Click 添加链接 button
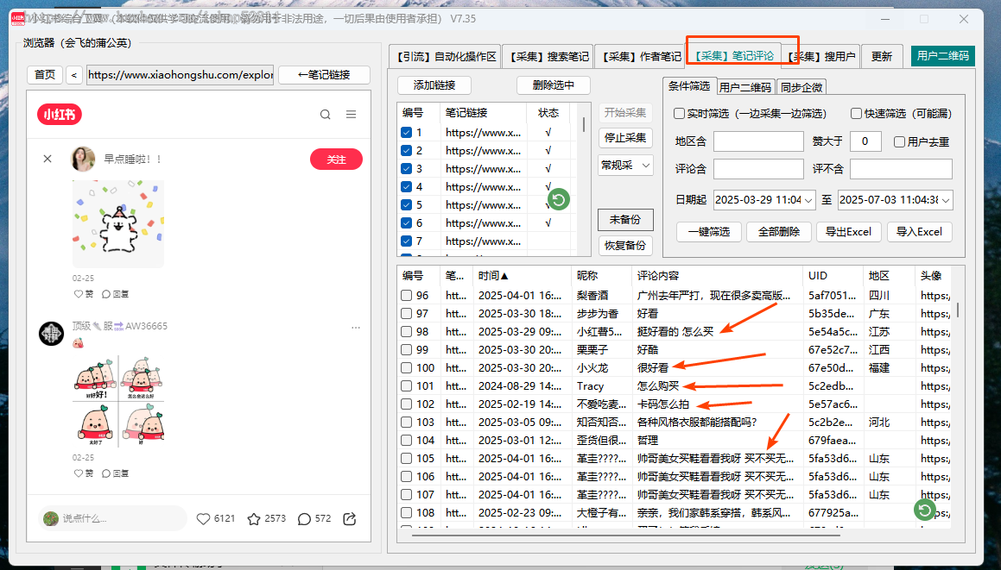Screen dimensions: 1001x570 point(434,85)
